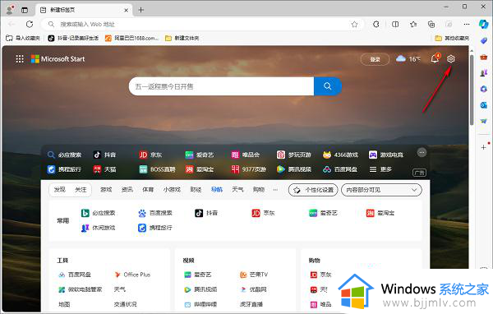Select the 导航 feed tab
493x314 pixels.
pyautogui.click(x=217, y=189)
